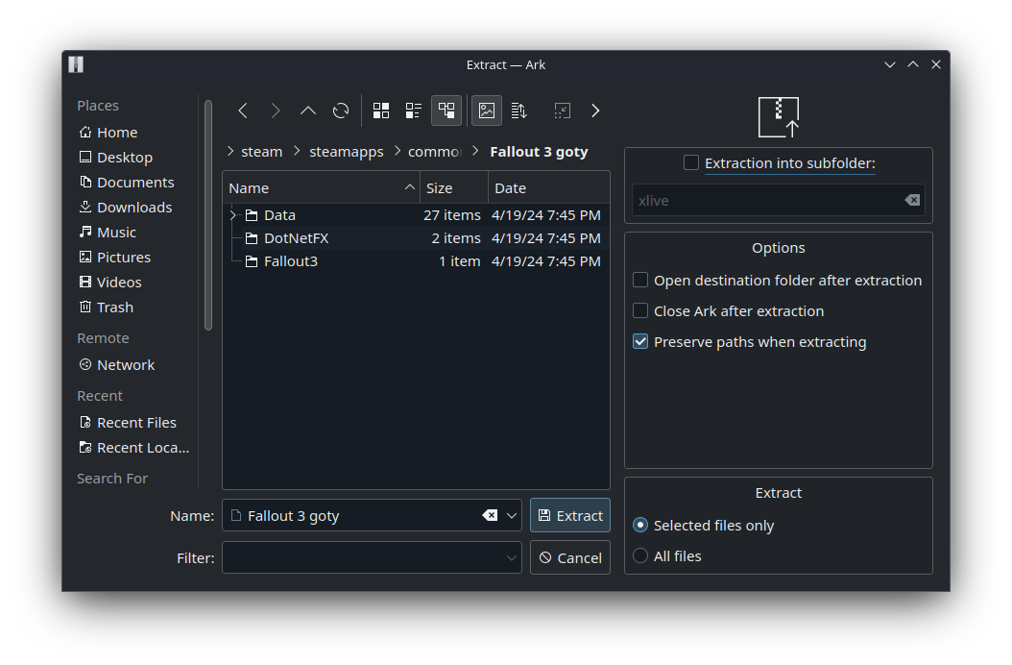The width and height of the screenshot is (1012, 665).
Task: Sort by Name column
Action: point(322,188)
